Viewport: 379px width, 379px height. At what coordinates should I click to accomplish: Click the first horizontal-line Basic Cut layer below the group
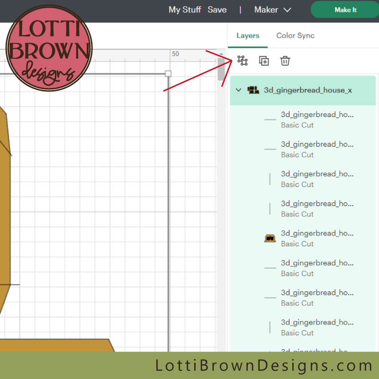click(303, 120)
